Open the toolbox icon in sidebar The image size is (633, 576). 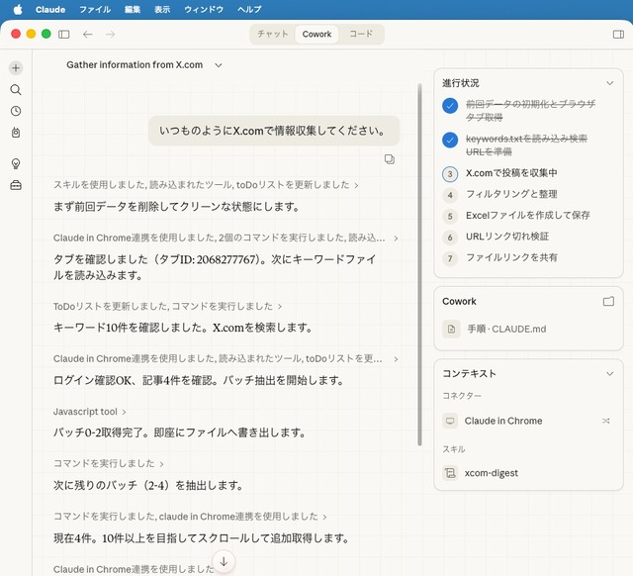pyautogui.click(x=16, y=185)
